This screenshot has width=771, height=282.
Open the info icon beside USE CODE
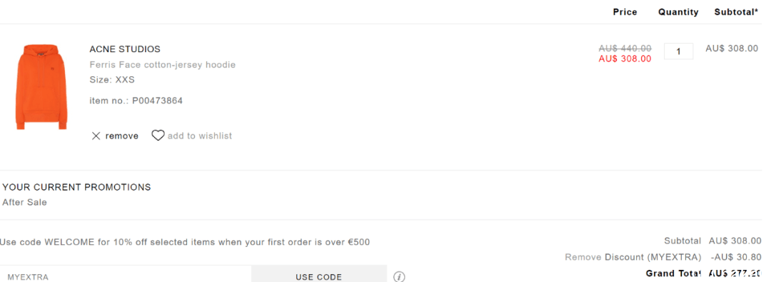click(399, 276)
